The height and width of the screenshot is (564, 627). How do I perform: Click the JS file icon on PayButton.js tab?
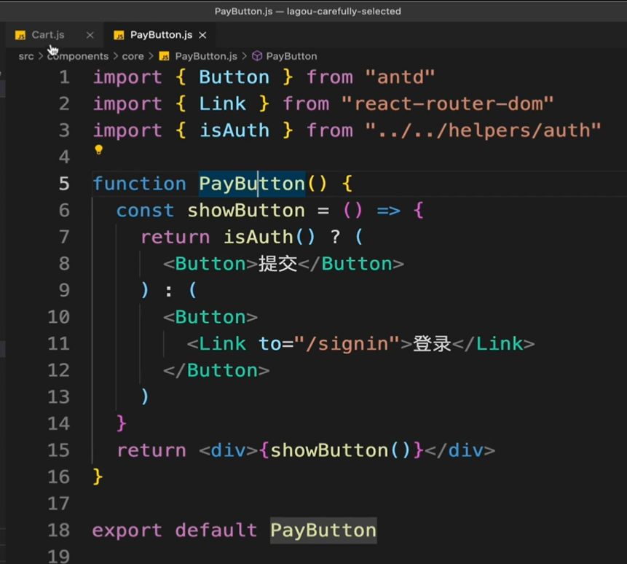[119, 36]
